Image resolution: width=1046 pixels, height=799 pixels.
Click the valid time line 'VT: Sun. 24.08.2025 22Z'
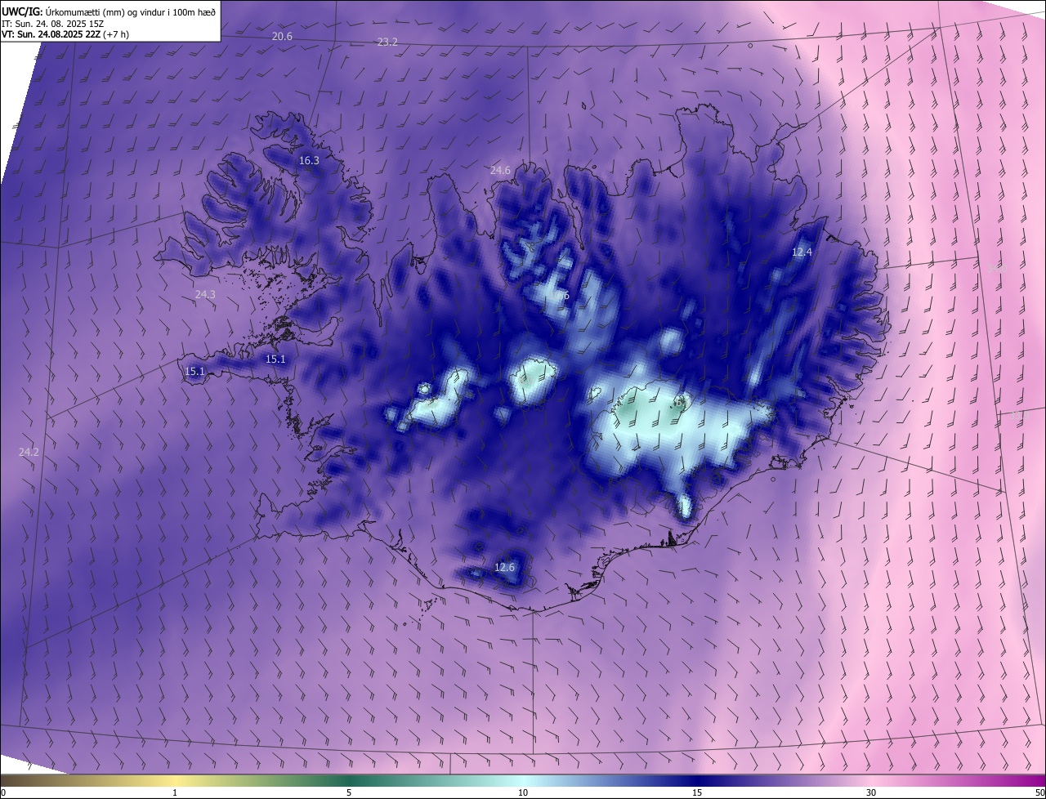pyautogui.click(x=51, y=35)
